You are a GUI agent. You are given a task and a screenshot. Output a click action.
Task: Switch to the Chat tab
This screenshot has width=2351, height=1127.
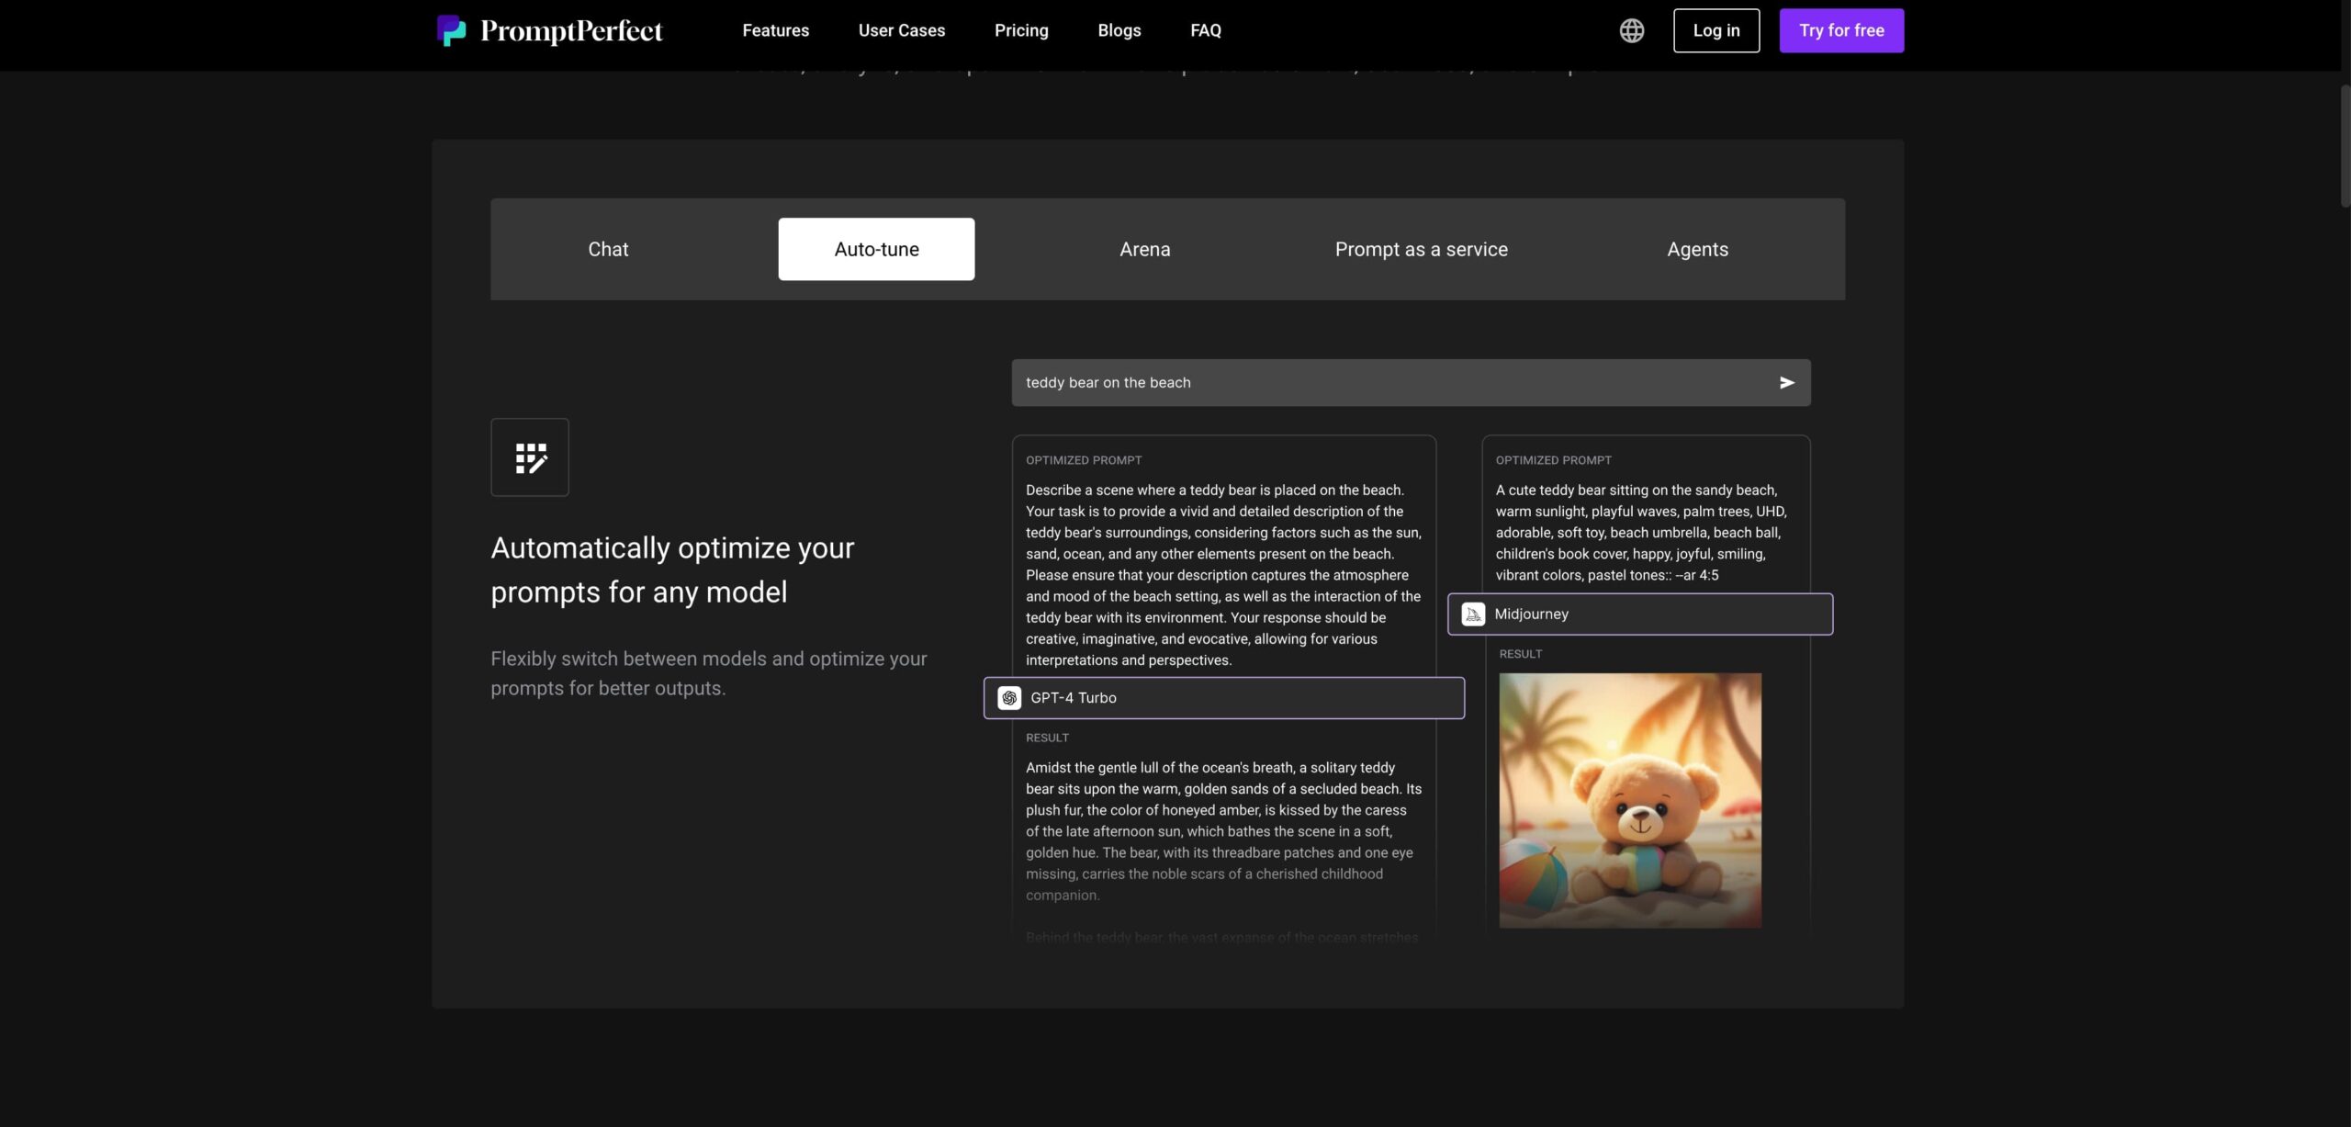point(607,248)
